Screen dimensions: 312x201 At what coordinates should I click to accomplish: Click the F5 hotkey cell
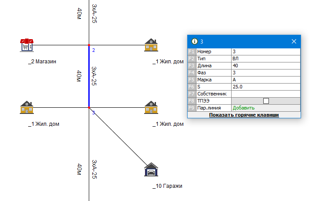[x=192, y=80]
